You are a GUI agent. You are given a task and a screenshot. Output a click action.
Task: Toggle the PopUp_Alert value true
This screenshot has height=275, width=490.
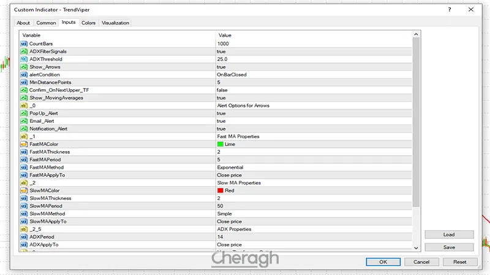tap(221, 113)
